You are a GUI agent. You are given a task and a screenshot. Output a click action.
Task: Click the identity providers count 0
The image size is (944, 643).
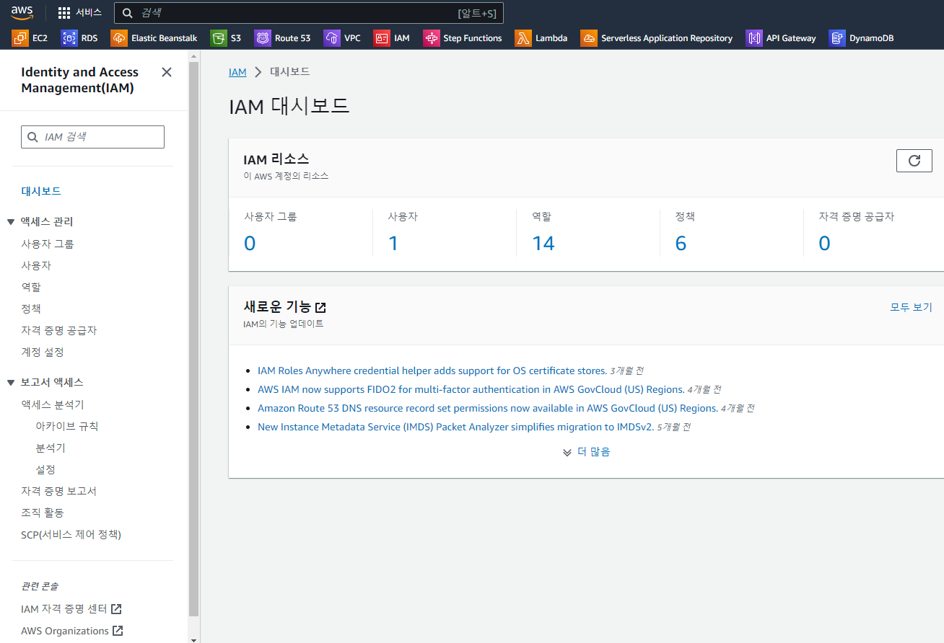pos(825,244)
